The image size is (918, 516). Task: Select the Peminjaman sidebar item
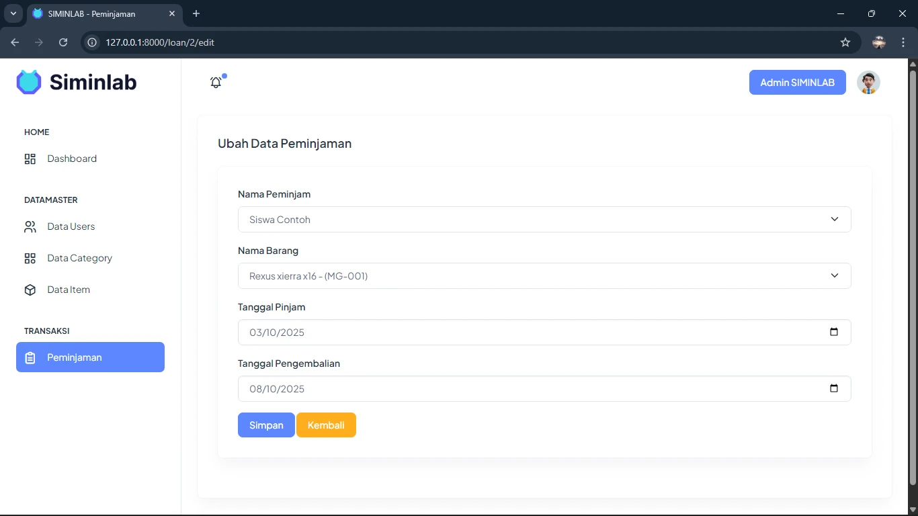(90, 357)
